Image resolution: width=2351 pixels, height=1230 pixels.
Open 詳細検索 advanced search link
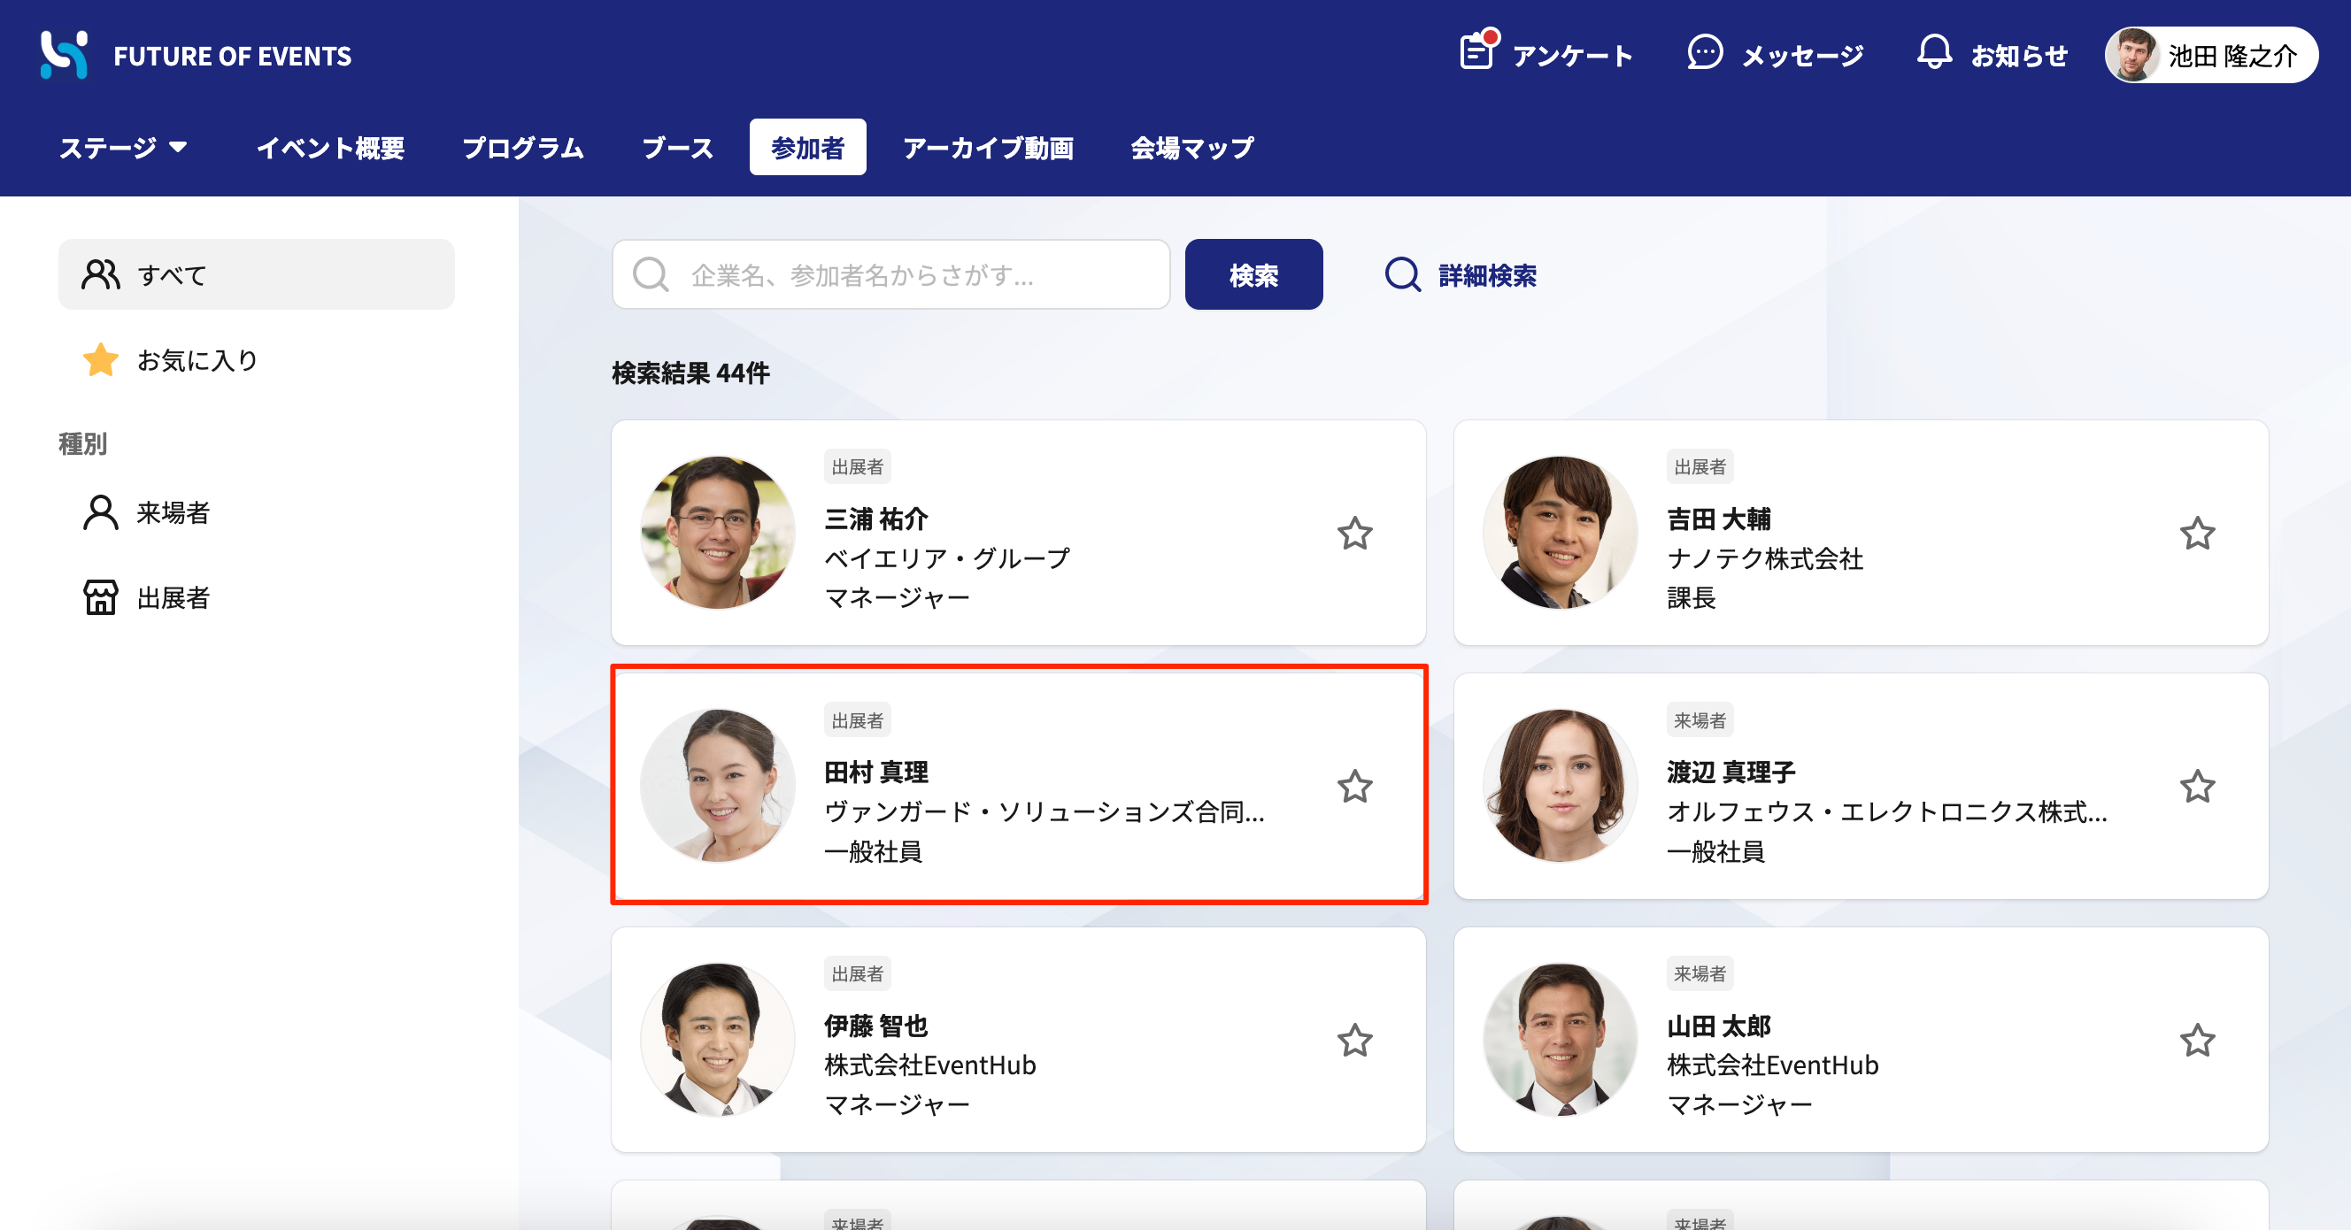[1487, 274]
